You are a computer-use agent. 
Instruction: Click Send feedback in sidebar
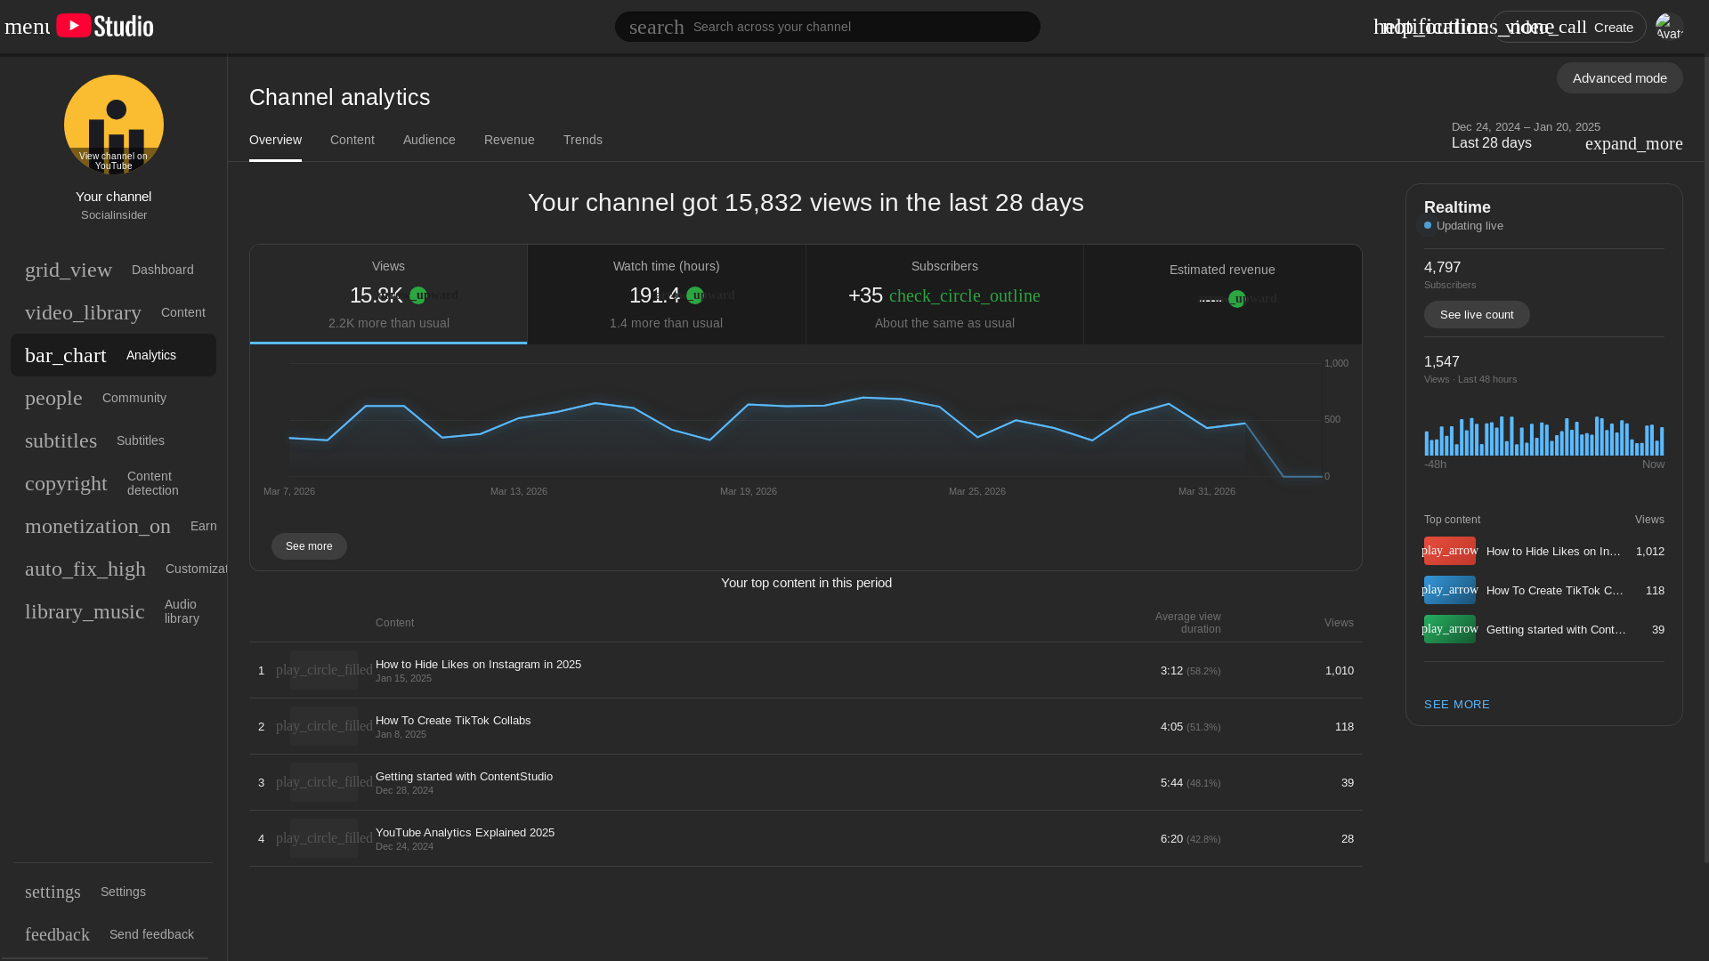point(113,934)
